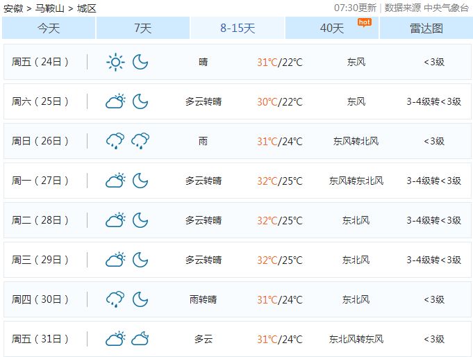Select the 周六（25日） date label
The width and height of the screenshot is (473, 357).
(40, 101)
